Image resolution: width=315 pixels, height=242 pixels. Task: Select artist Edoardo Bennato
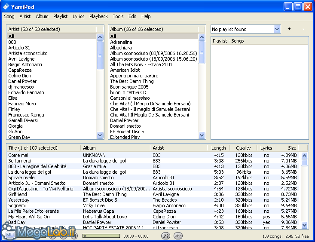pos(52,92)
